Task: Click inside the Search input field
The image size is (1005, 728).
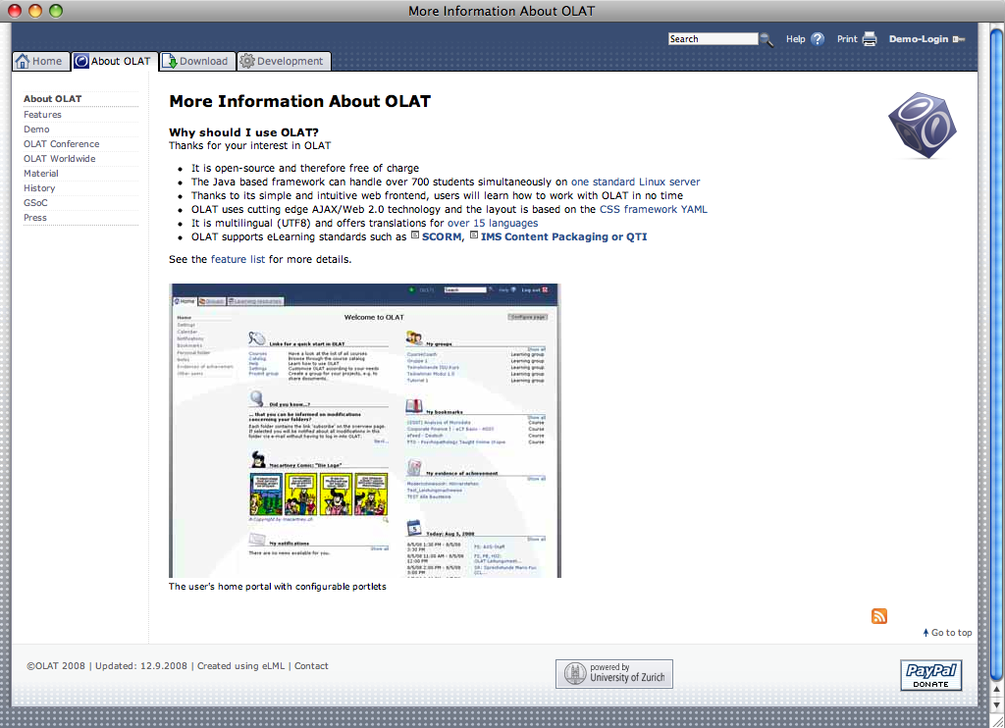Action: click(713, 39)
